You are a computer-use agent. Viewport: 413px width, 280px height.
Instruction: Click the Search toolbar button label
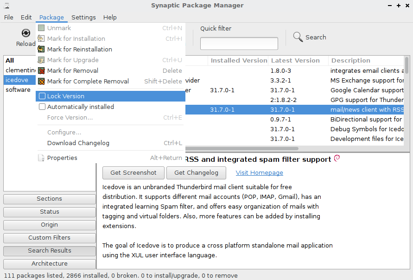[x=316, y=38]
